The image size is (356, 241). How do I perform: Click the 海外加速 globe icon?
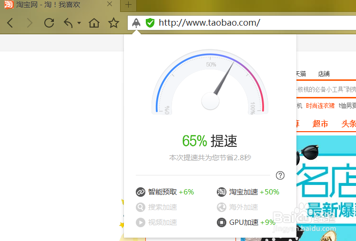tap(222, 207)
